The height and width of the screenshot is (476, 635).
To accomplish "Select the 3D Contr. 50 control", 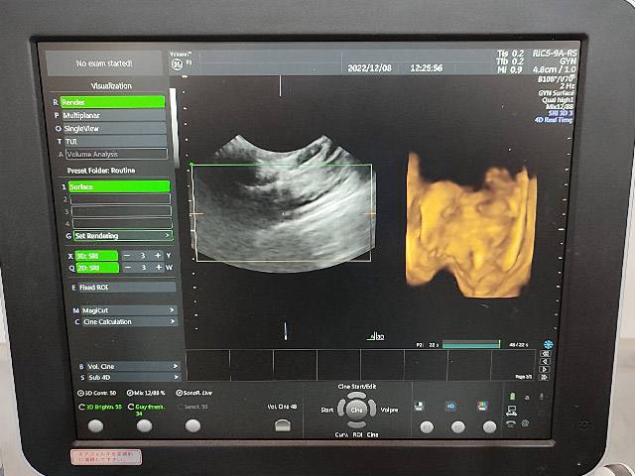I will tap(97, 393).
